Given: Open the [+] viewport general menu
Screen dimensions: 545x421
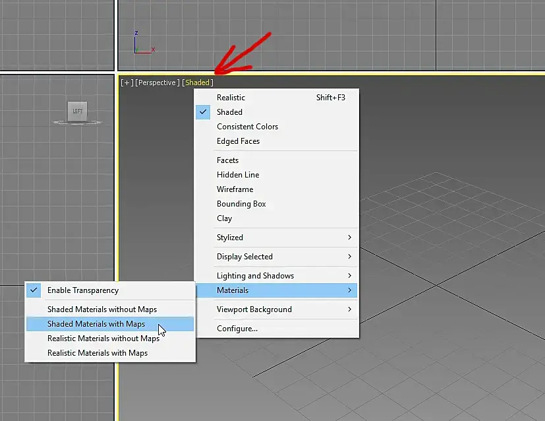Looking at the screenshot, I should pyautogui.click(x=127, y=82).
